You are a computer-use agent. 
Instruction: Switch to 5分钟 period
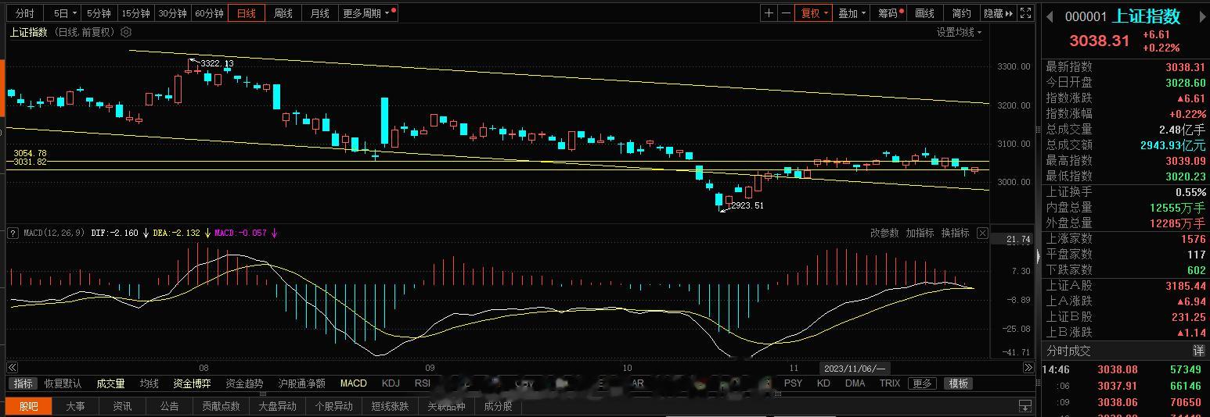(x=99, y=13)
